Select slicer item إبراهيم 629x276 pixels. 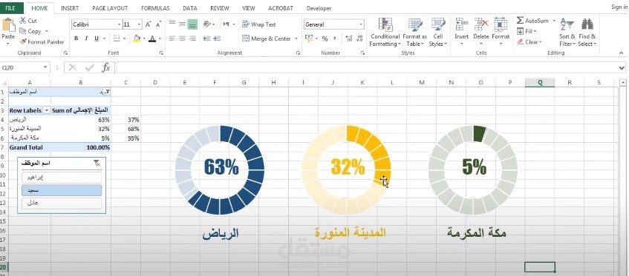click(x=62, y=178)
